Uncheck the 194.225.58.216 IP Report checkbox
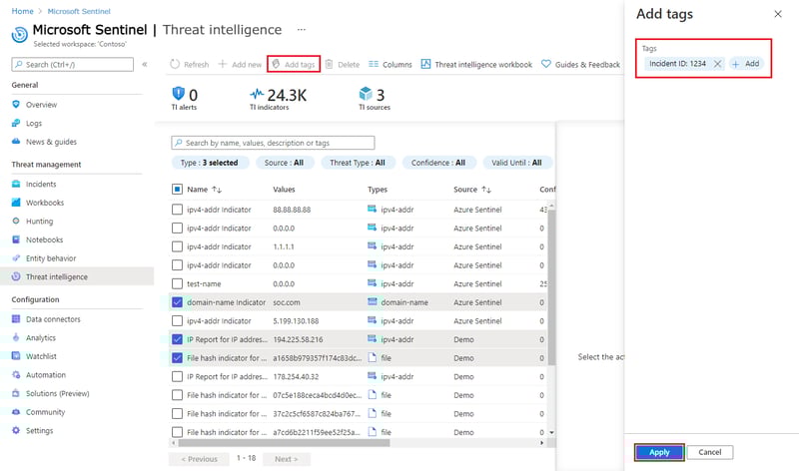799x471 pixels. [x=177, y=339]
